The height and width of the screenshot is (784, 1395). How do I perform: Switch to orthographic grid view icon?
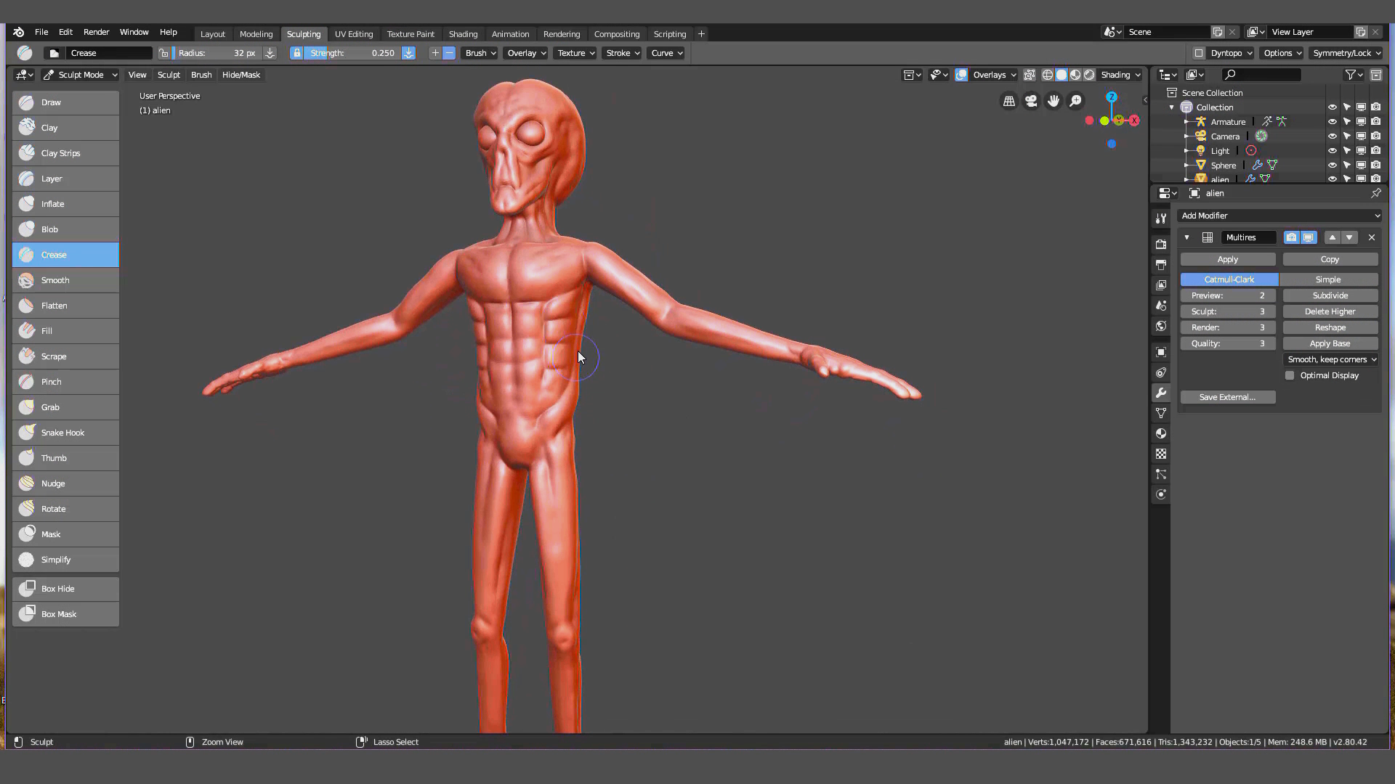(1009, 101)
